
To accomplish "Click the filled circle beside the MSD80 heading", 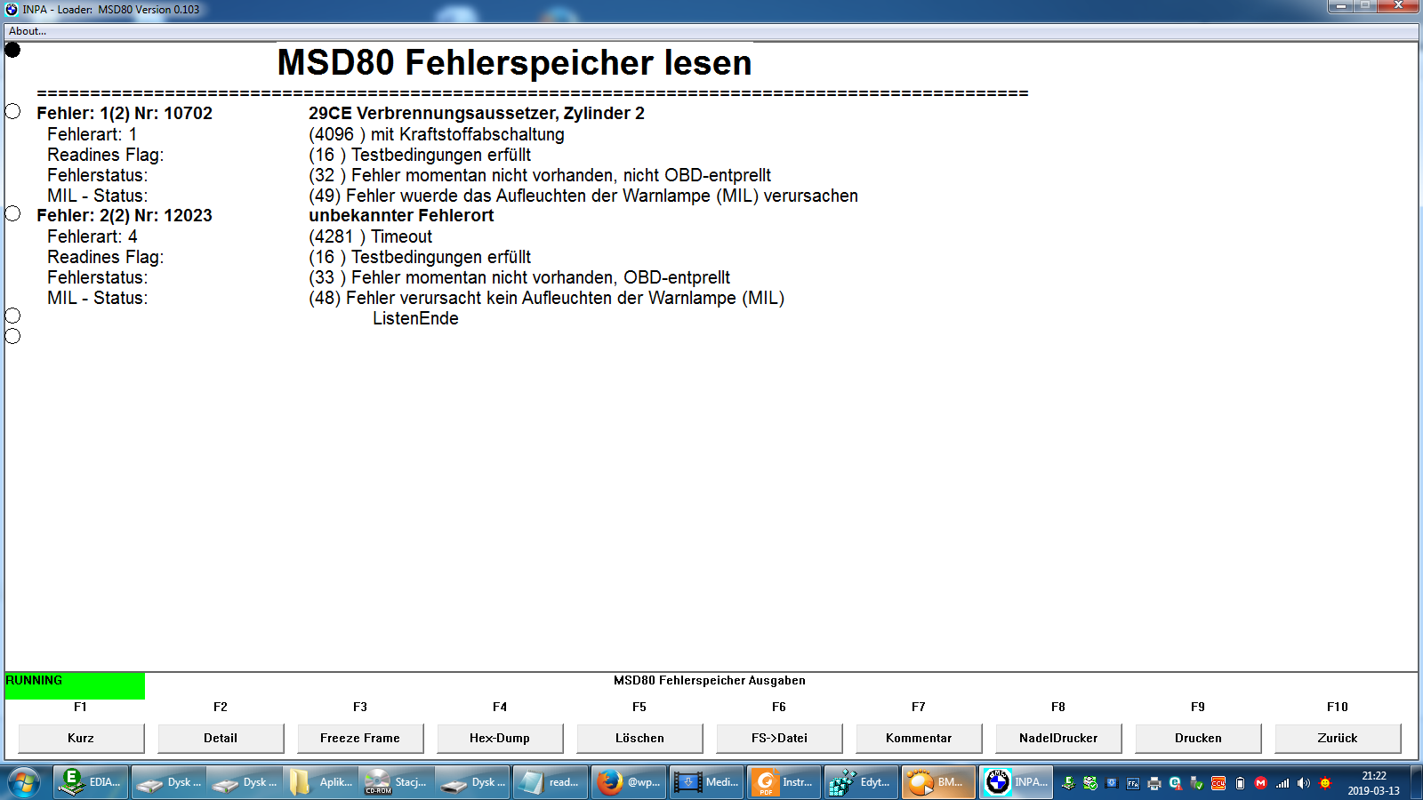I will (12, 50).
